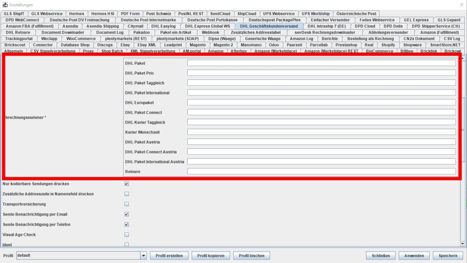Image resolution: width=467 pixels, height=263 pixels.
Task: Switch to the Asendia Shipping tab
Action: 103,26
